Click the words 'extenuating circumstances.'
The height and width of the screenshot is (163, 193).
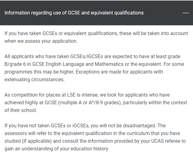[35, 79]
